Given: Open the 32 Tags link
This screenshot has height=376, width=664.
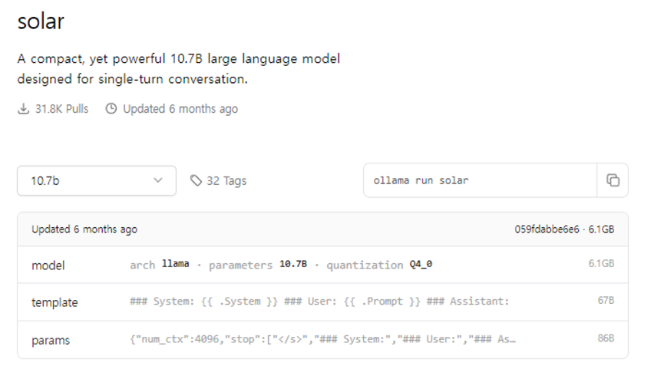Looking at the screenshot, I should (x=226, y=180).
